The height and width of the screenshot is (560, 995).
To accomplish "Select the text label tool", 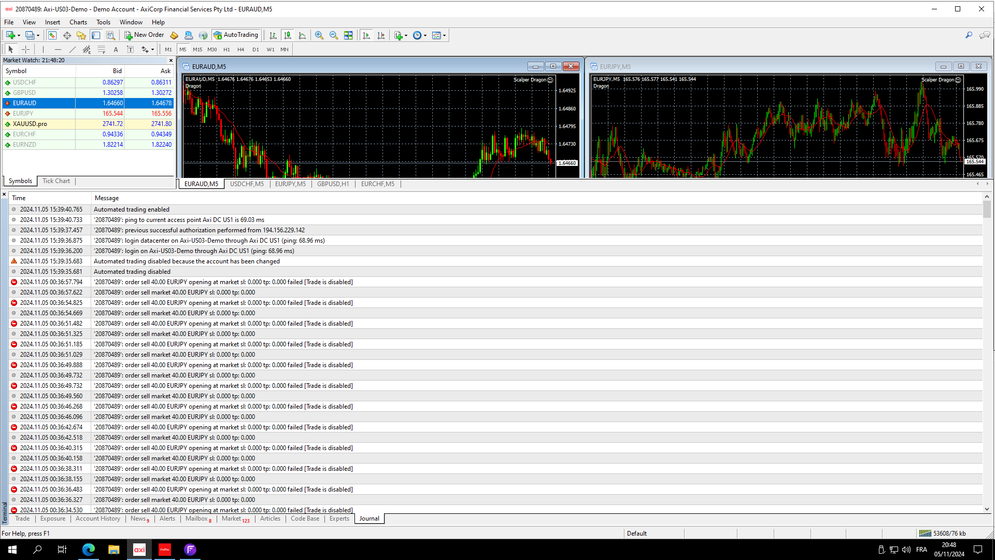I will tap(131, 49).
